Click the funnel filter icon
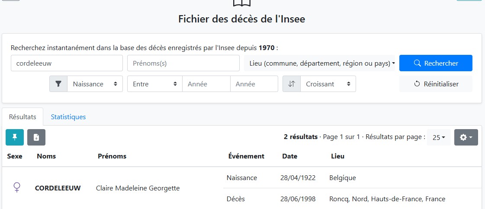Viewport: 485px width, 209px height. coord(58,84)
